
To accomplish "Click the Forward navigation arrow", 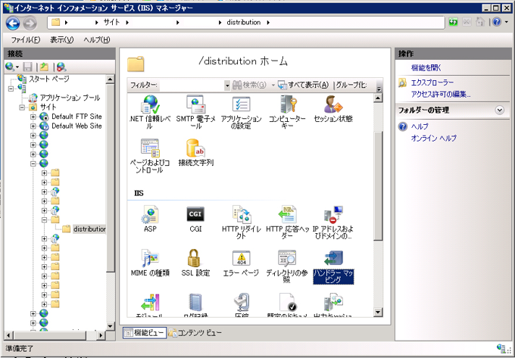I will 30,23.
